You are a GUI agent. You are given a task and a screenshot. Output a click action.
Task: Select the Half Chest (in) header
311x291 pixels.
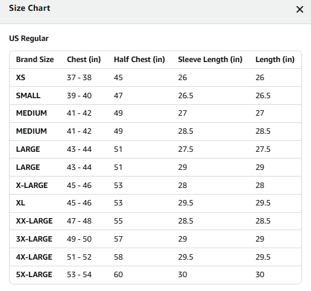[x=139, y=60]
